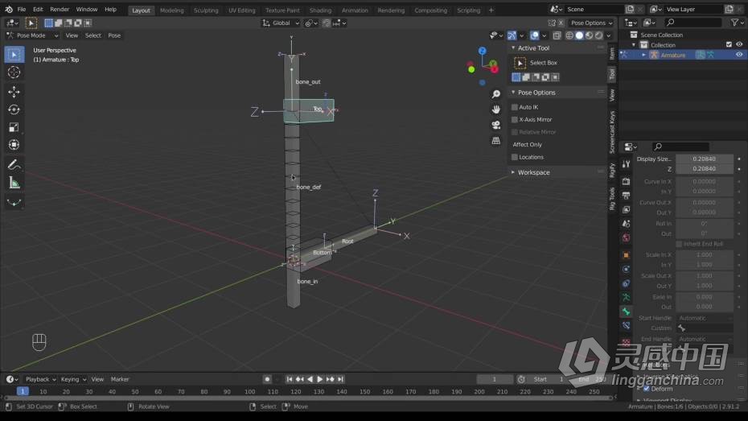748x421 pixels.
Task: Select the Annotate pencil tool
Action: coord(14,165)
